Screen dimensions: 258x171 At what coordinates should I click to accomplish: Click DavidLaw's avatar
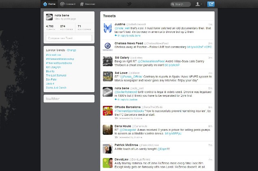point(107,163)
